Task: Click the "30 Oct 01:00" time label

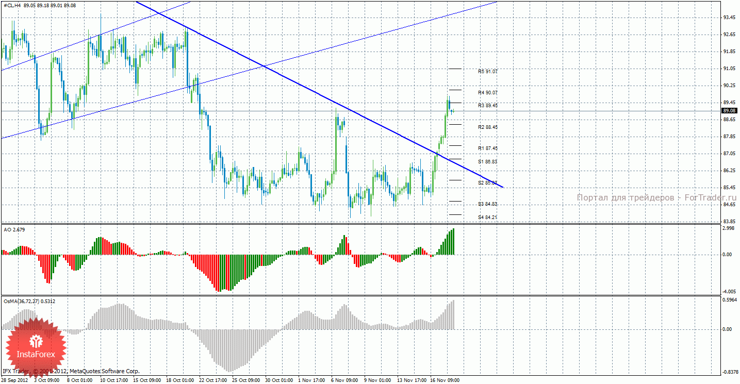Action: (x=279, y=380)
